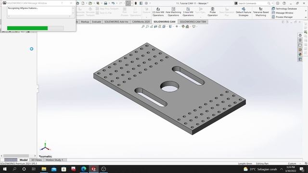Open the Options gear icon

click(146, 3)
